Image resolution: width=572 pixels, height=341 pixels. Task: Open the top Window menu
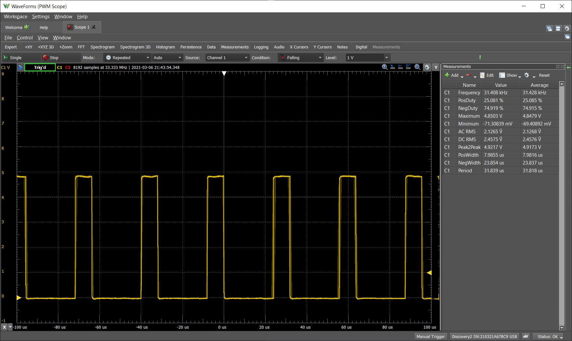(63, 17)
